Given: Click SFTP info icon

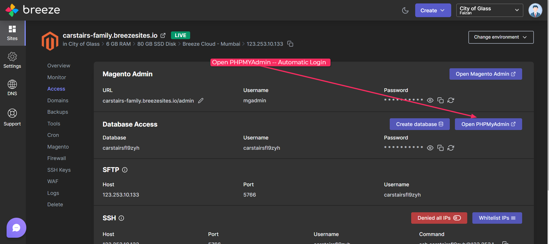Looking at the screenshot, I should pos(125,170).
